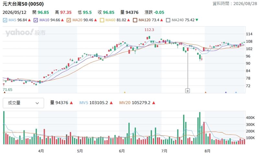Click the dark red triangle marker below 71.65
Image resolution: width=259 pixels, height=156 pixels.
[5, 92]
